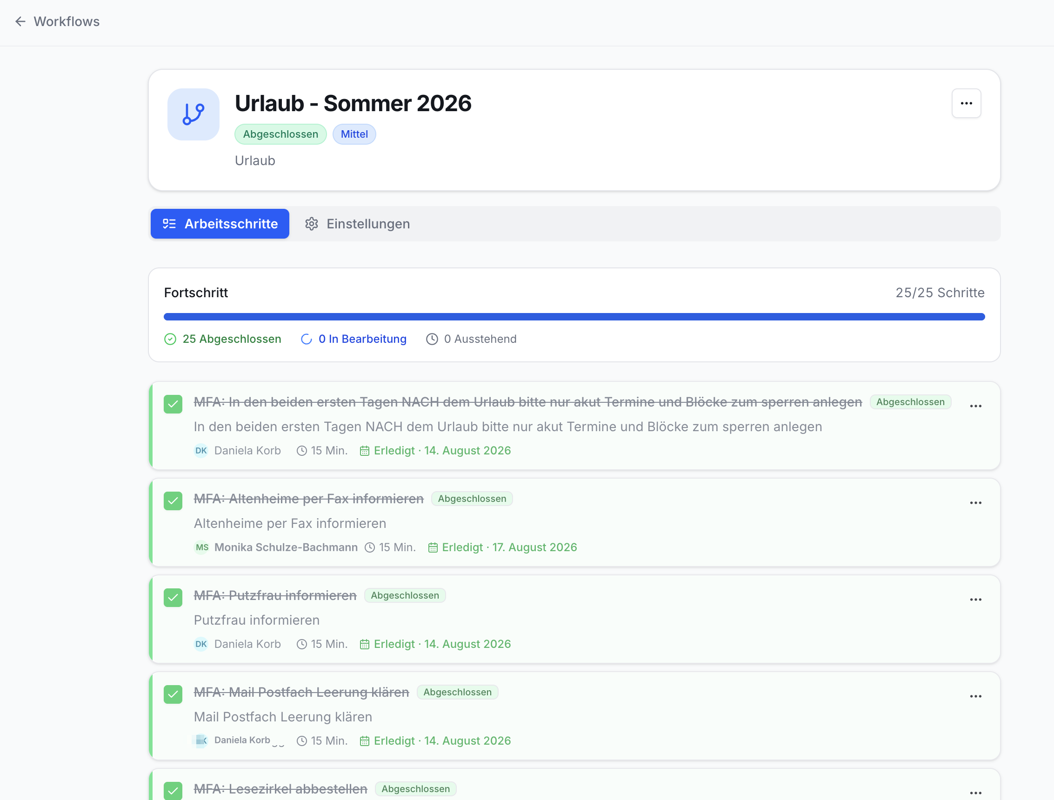Screen dimensions: 1054x800
Task: Click the 25/25 Schritte counter
Action: [940, 293]
